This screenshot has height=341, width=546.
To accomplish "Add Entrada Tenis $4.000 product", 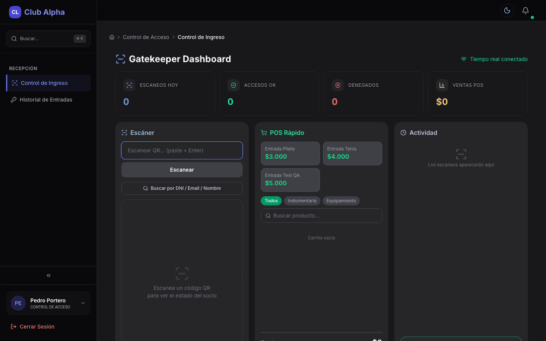I will pyautogui.click(x=352, y=153).
